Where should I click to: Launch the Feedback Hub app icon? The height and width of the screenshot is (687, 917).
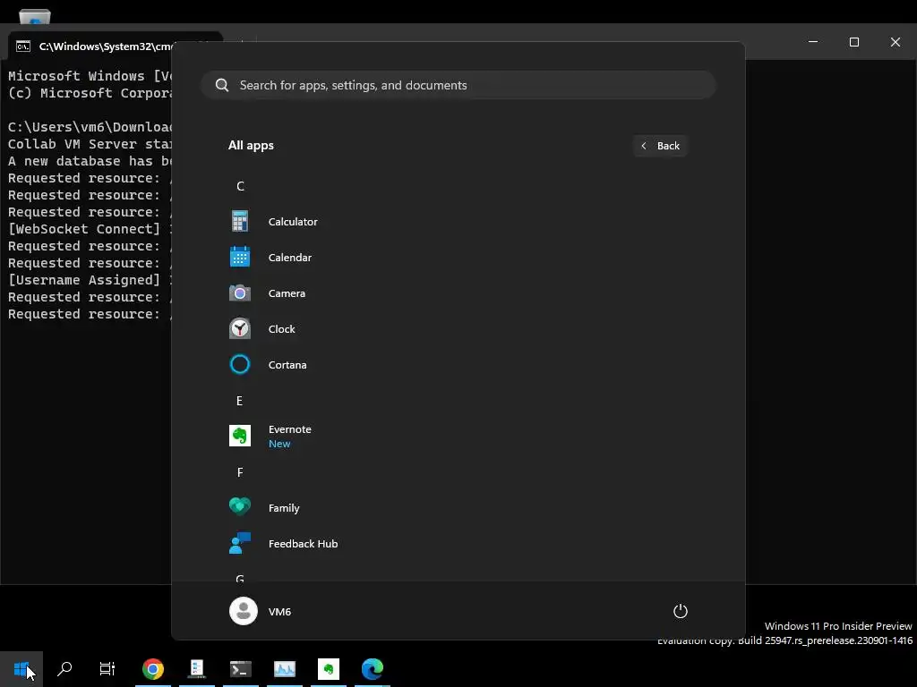(x=240, y=543)
